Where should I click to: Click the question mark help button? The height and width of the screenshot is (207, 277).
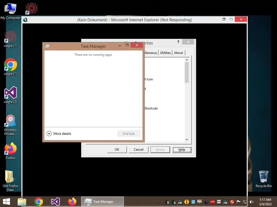(178, 42)
